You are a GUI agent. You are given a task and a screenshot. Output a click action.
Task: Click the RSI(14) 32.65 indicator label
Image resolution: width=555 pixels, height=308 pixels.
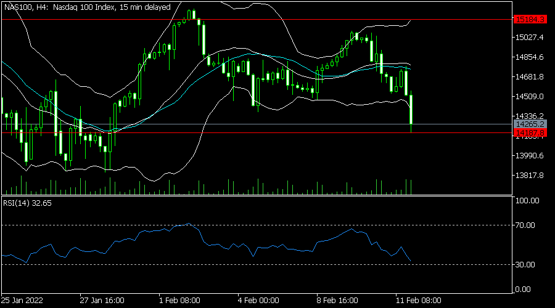tap(27, 203)
